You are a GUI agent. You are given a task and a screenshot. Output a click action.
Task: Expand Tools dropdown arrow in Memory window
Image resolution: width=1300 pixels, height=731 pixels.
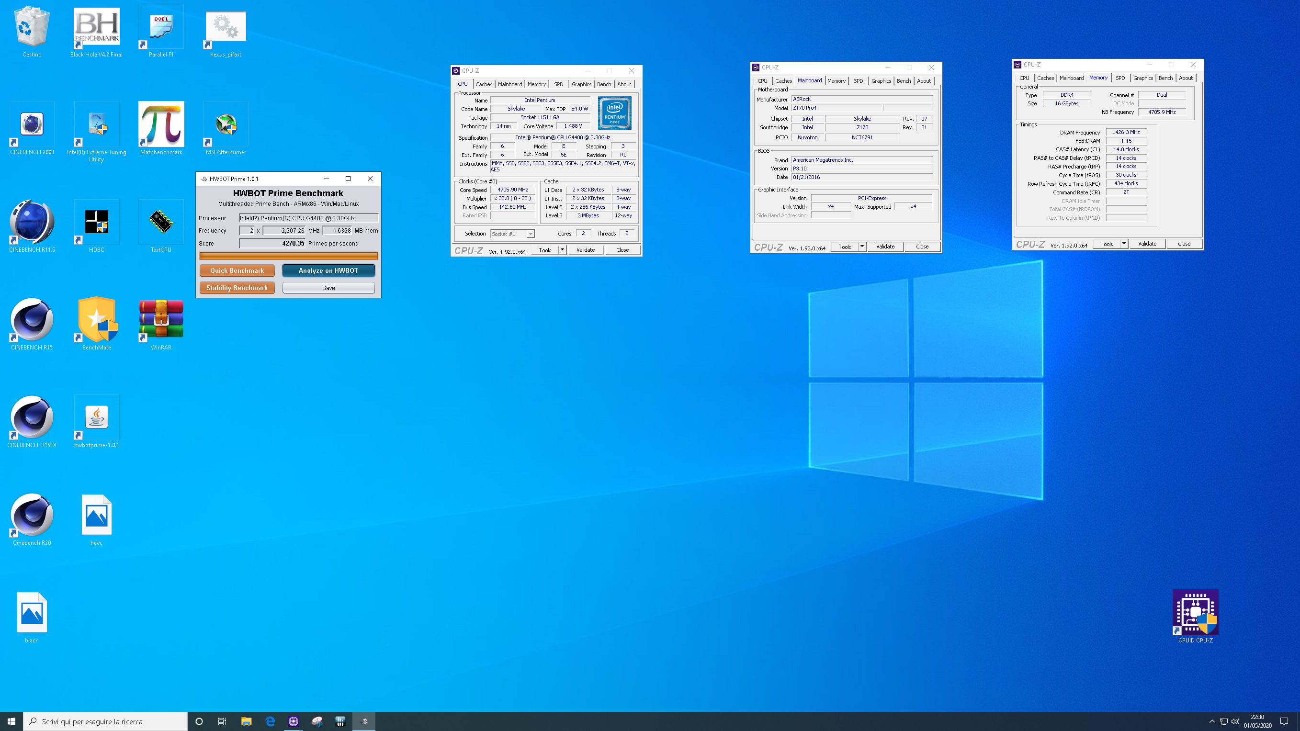tap(1124, 244)
